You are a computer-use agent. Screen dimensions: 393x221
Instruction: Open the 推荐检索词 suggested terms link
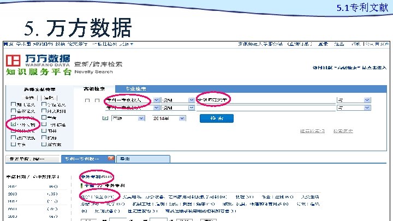coord(312,131)
